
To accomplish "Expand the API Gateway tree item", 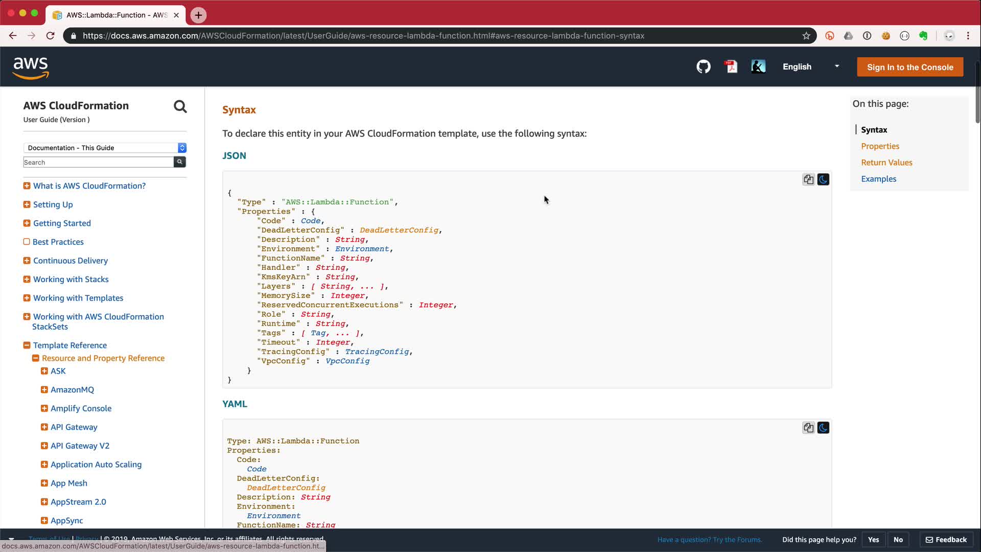I will pyautogui.click(x=44, y=427).
